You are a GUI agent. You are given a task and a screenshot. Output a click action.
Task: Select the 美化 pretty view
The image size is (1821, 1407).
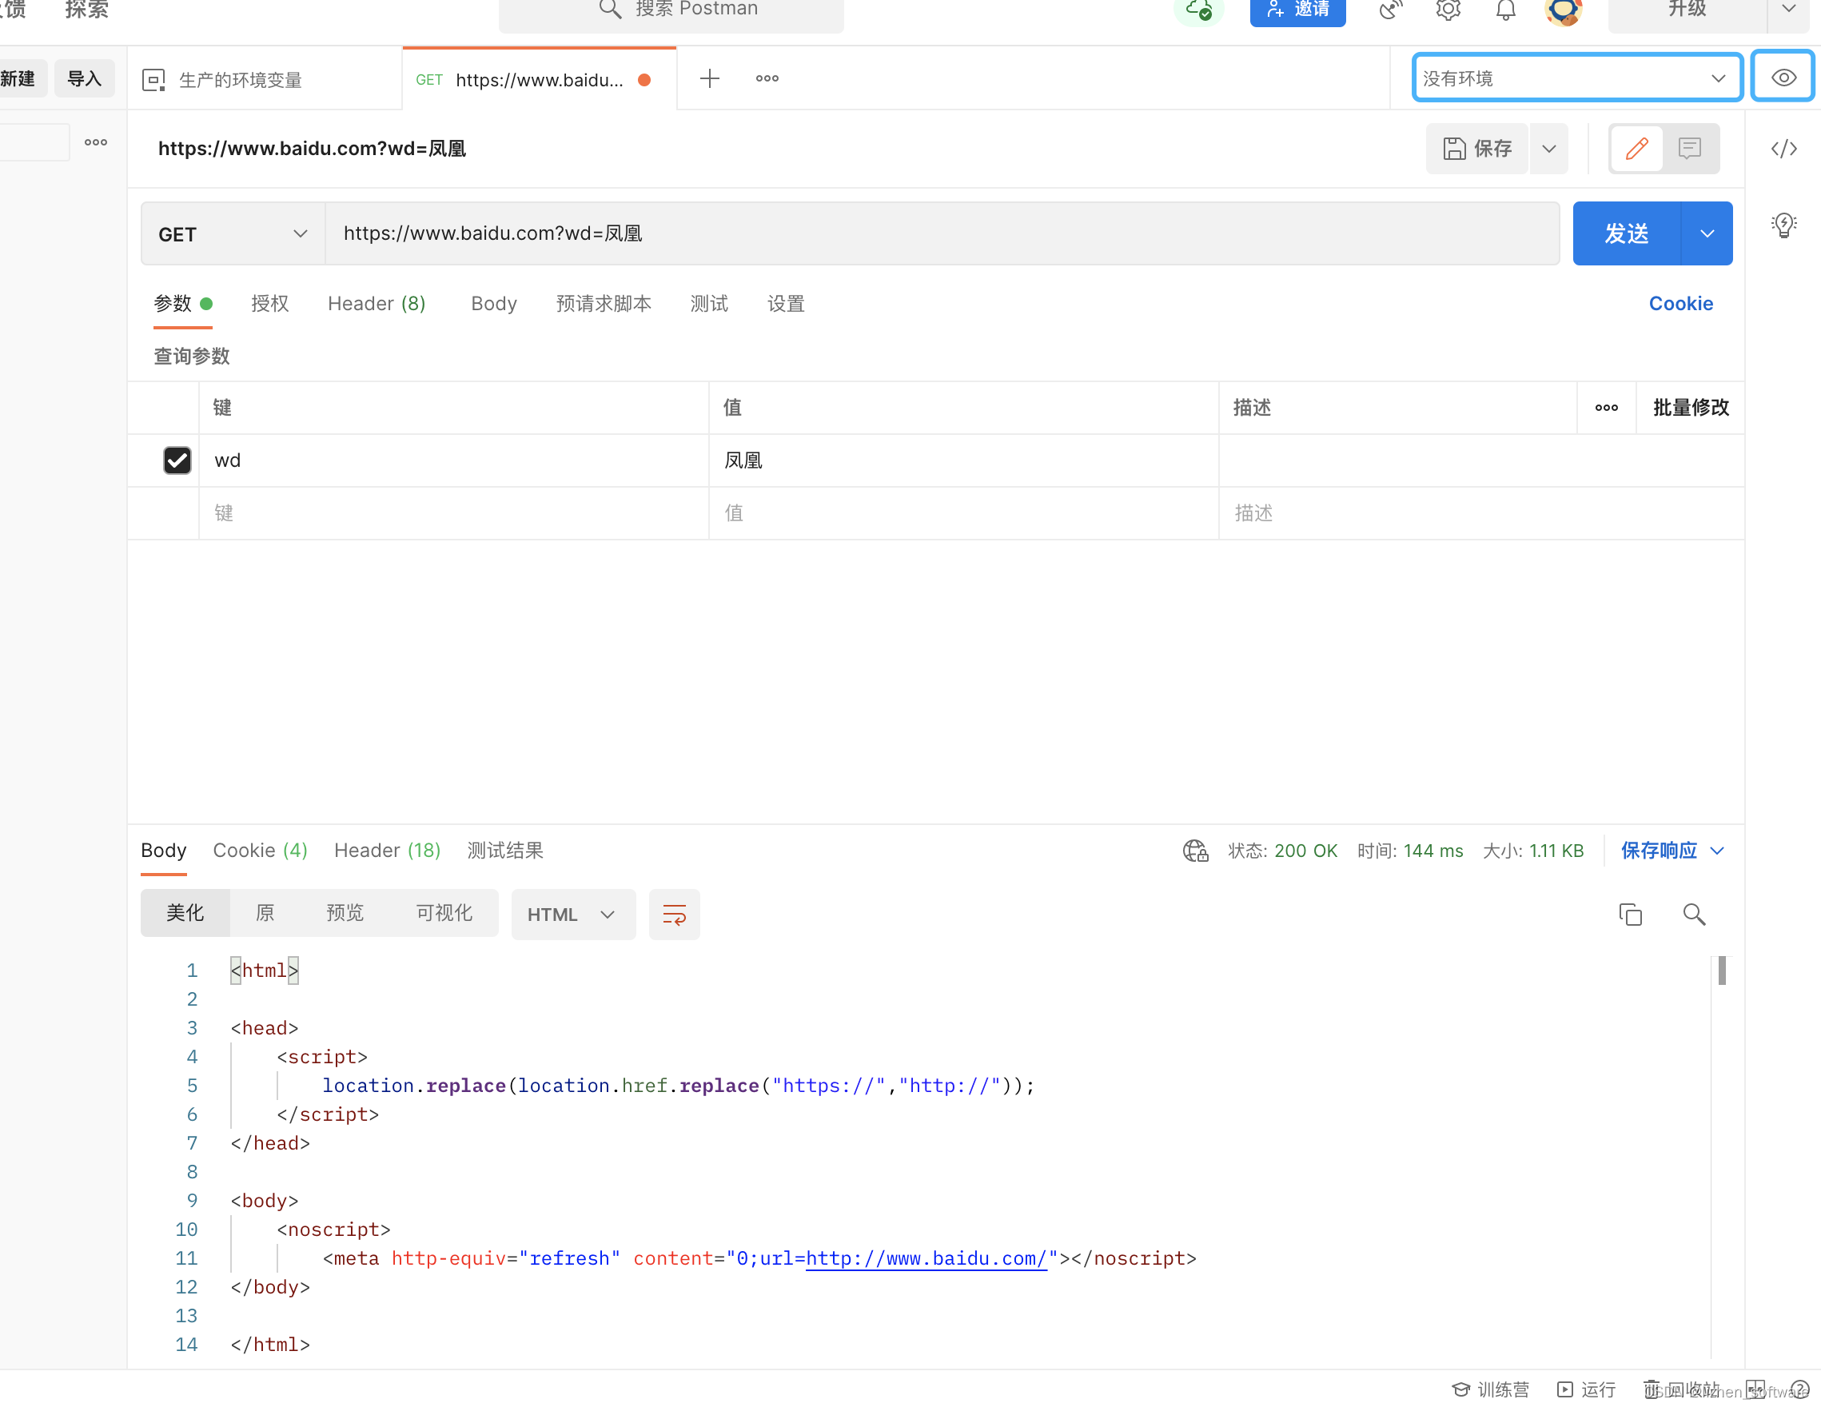tap(185, 912)
